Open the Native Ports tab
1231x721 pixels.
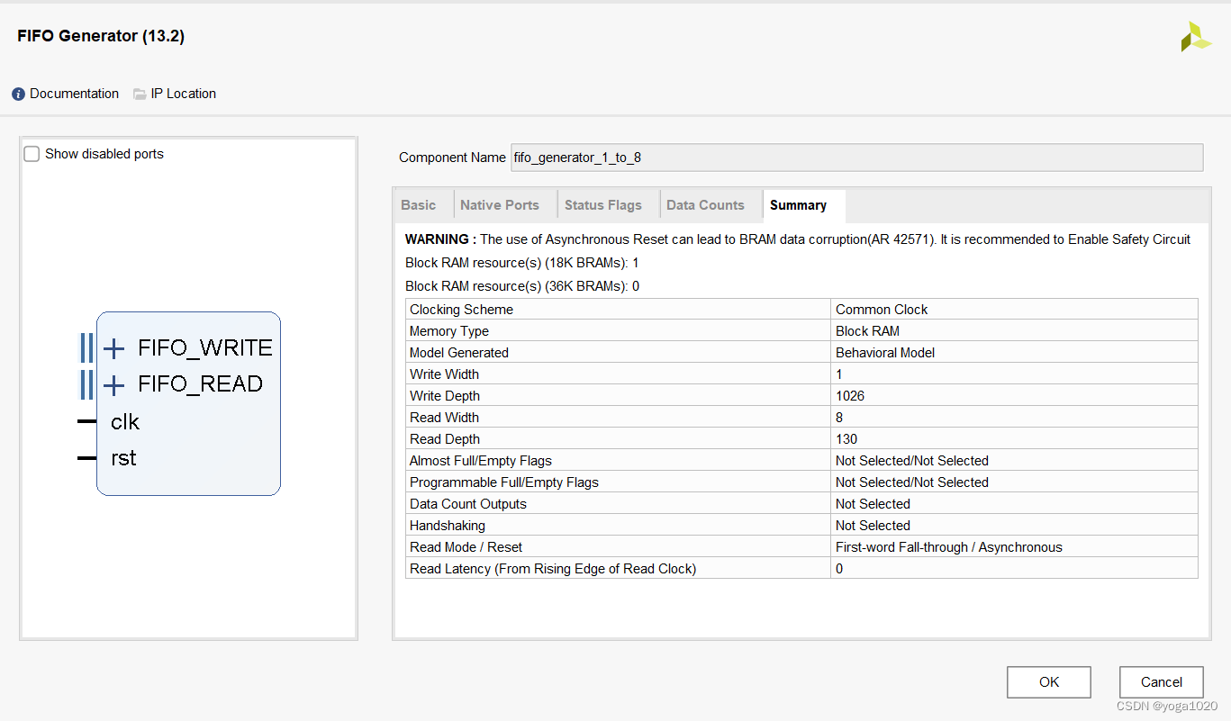click(x=499, y=204)
